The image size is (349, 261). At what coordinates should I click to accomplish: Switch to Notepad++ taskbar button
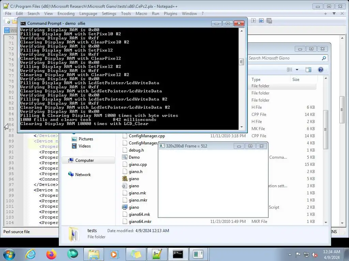click(157, 254)
